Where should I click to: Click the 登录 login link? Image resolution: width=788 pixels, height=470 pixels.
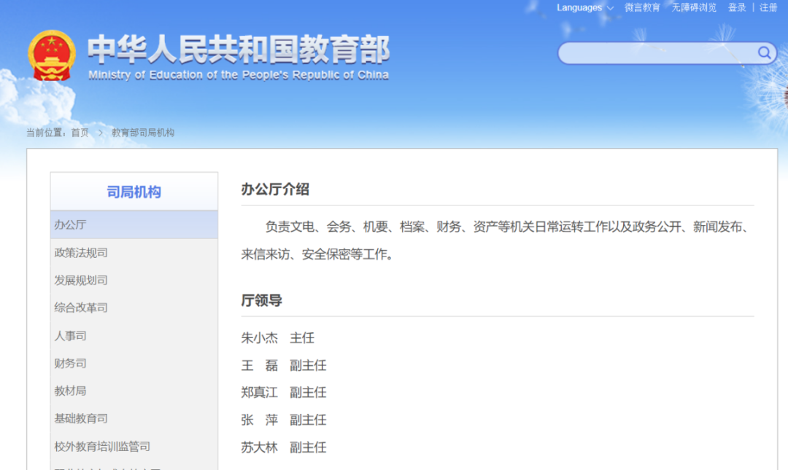737,7
